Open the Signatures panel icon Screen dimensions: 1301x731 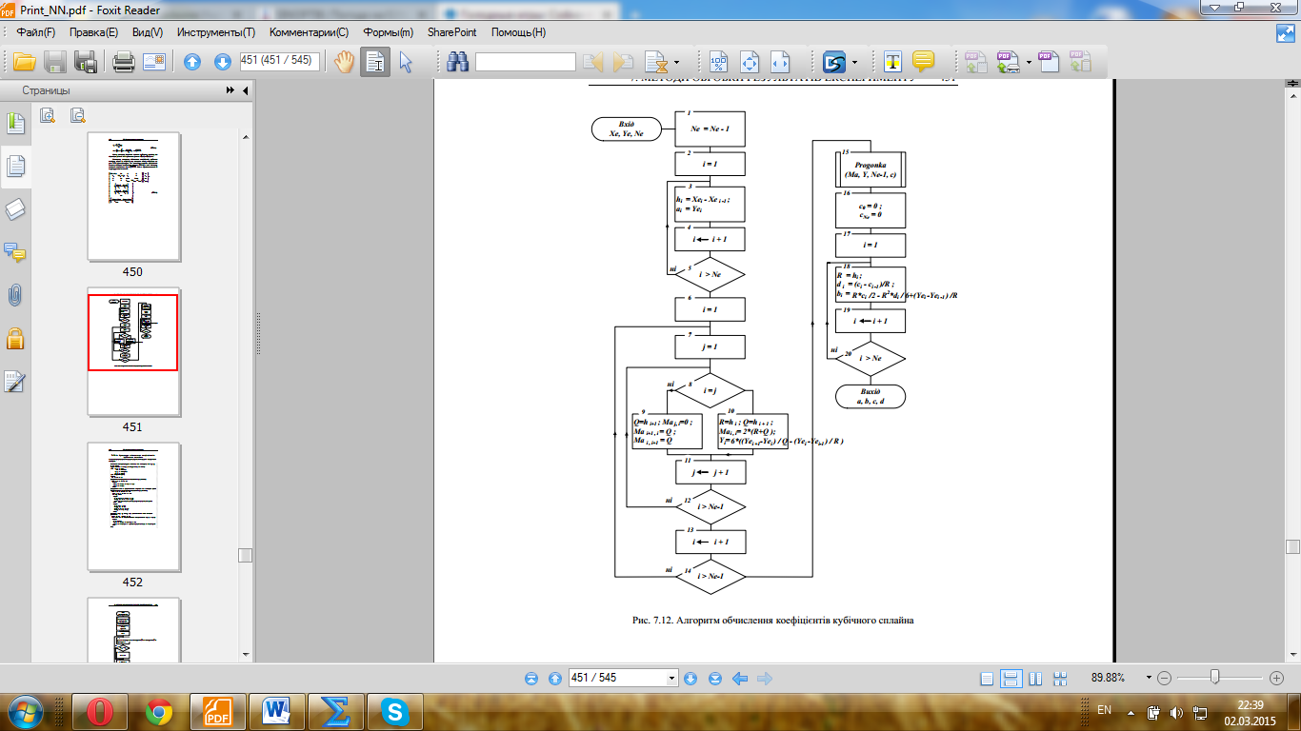click(15, 382)
